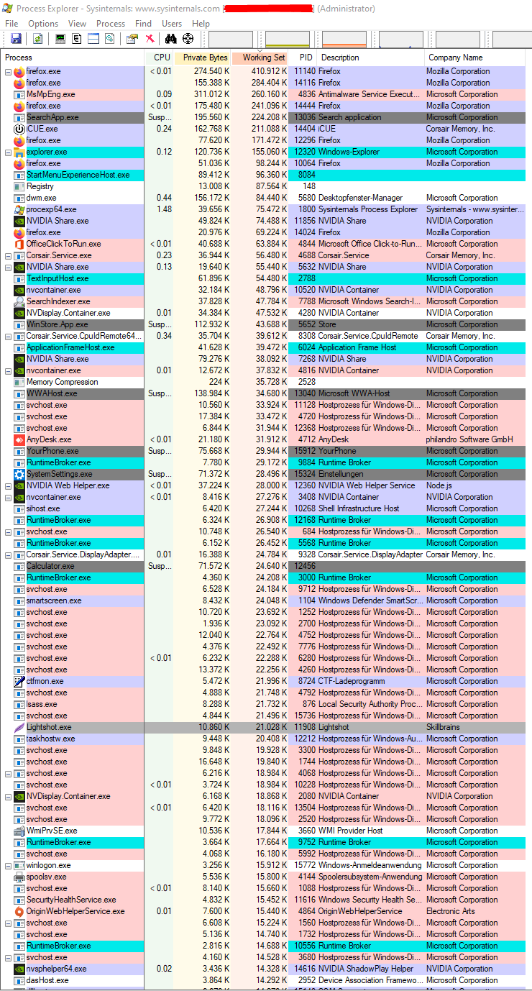Click 'philandro Software GmbH' company cell
Viewport: 532px width, 991px height.
pyautogui.click(x=469, y=439)
